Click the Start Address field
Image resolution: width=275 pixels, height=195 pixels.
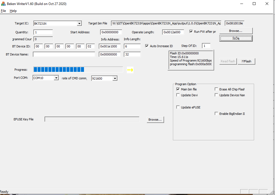(x=111, y=32)
